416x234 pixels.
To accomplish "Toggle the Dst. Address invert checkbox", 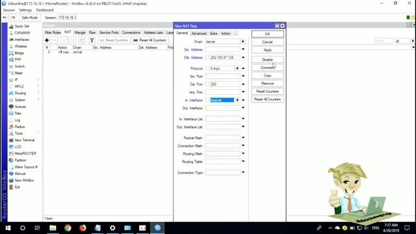I will (207, 58).
